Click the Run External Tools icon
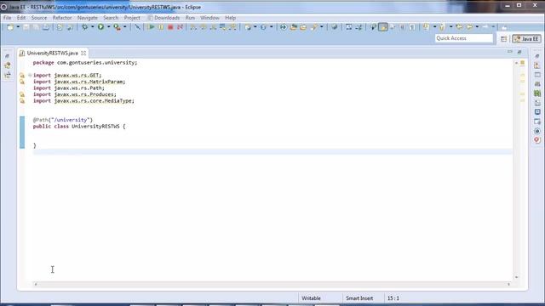Image resolution: width=545 pixels, height=306 pixels. click(x=118, y=27)
